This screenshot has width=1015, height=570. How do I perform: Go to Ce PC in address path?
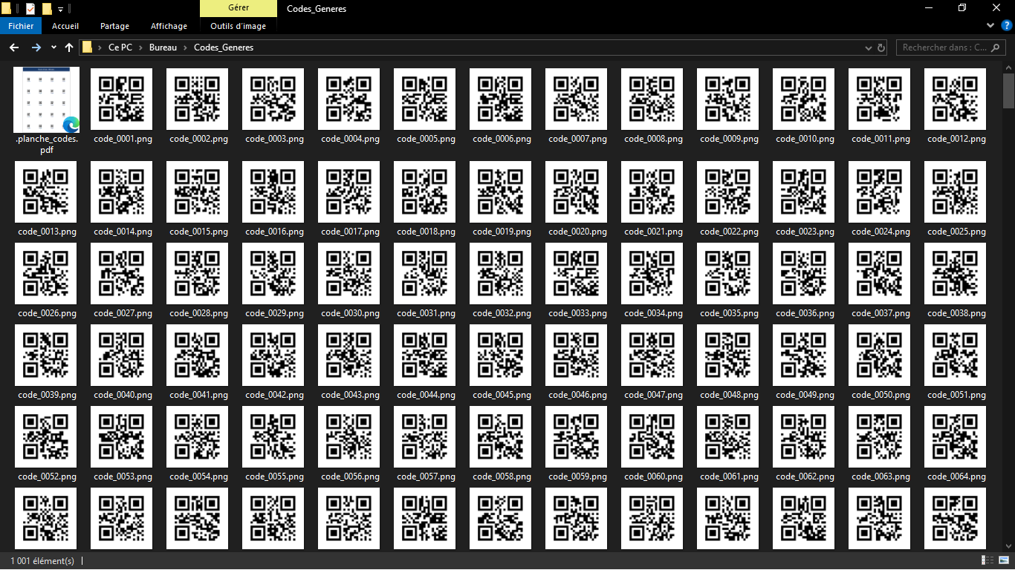point(120,47)
